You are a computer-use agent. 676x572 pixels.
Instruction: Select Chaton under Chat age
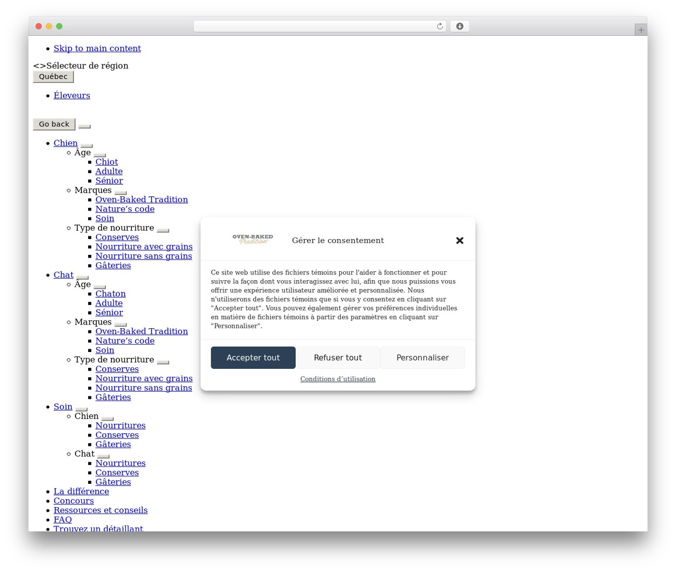click(x=110, y=294)
